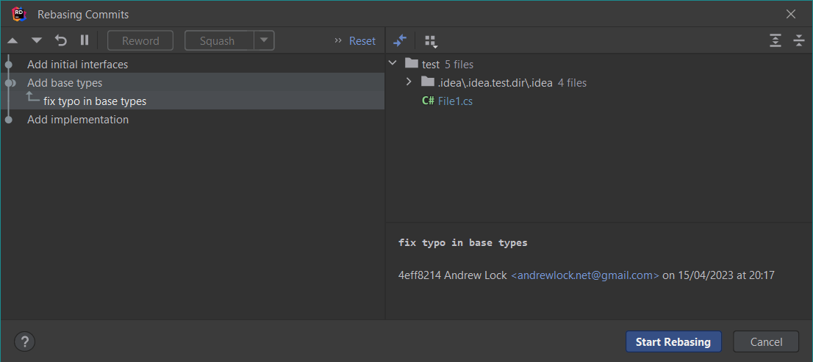This screenshot has width=813, height=362.
Task: Click the andrewlock.net@gmail.com email link
Action: (x=585, y=275)
